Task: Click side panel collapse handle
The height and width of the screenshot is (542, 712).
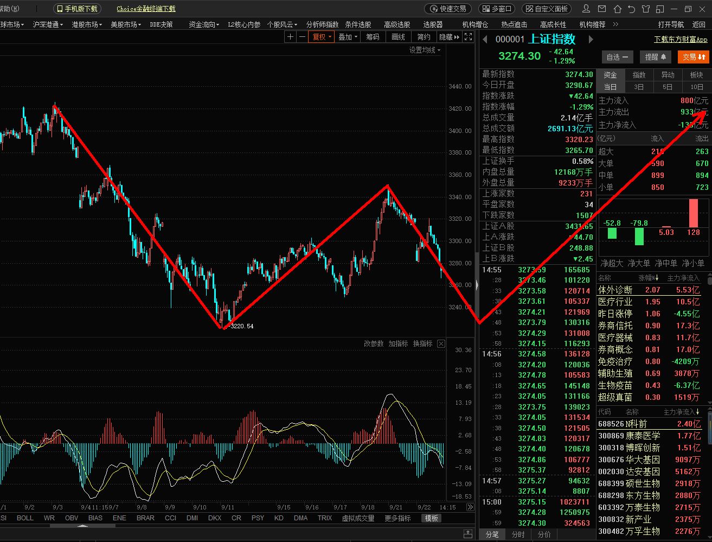Action: [x=477, y=284]
